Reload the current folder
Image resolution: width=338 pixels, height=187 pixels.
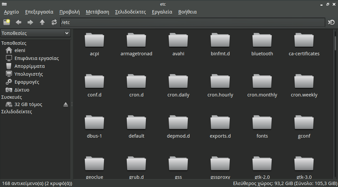click(x=54, y=22)
